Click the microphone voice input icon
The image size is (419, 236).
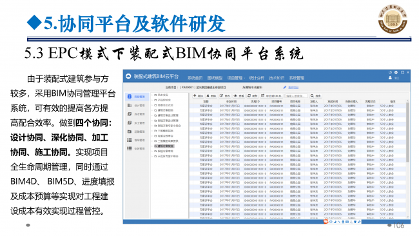point(343,222)
